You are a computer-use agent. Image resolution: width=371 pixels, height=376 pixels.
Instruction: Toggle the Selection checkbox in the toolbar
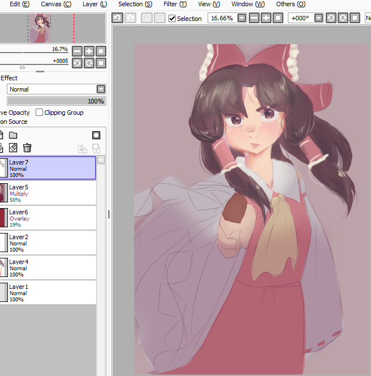(x=172, y=19)
